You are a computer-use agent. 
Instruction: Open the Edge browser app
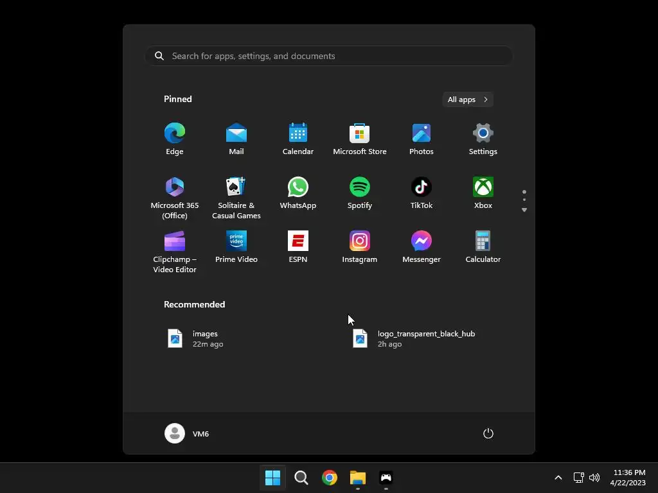tap(175, 139)
